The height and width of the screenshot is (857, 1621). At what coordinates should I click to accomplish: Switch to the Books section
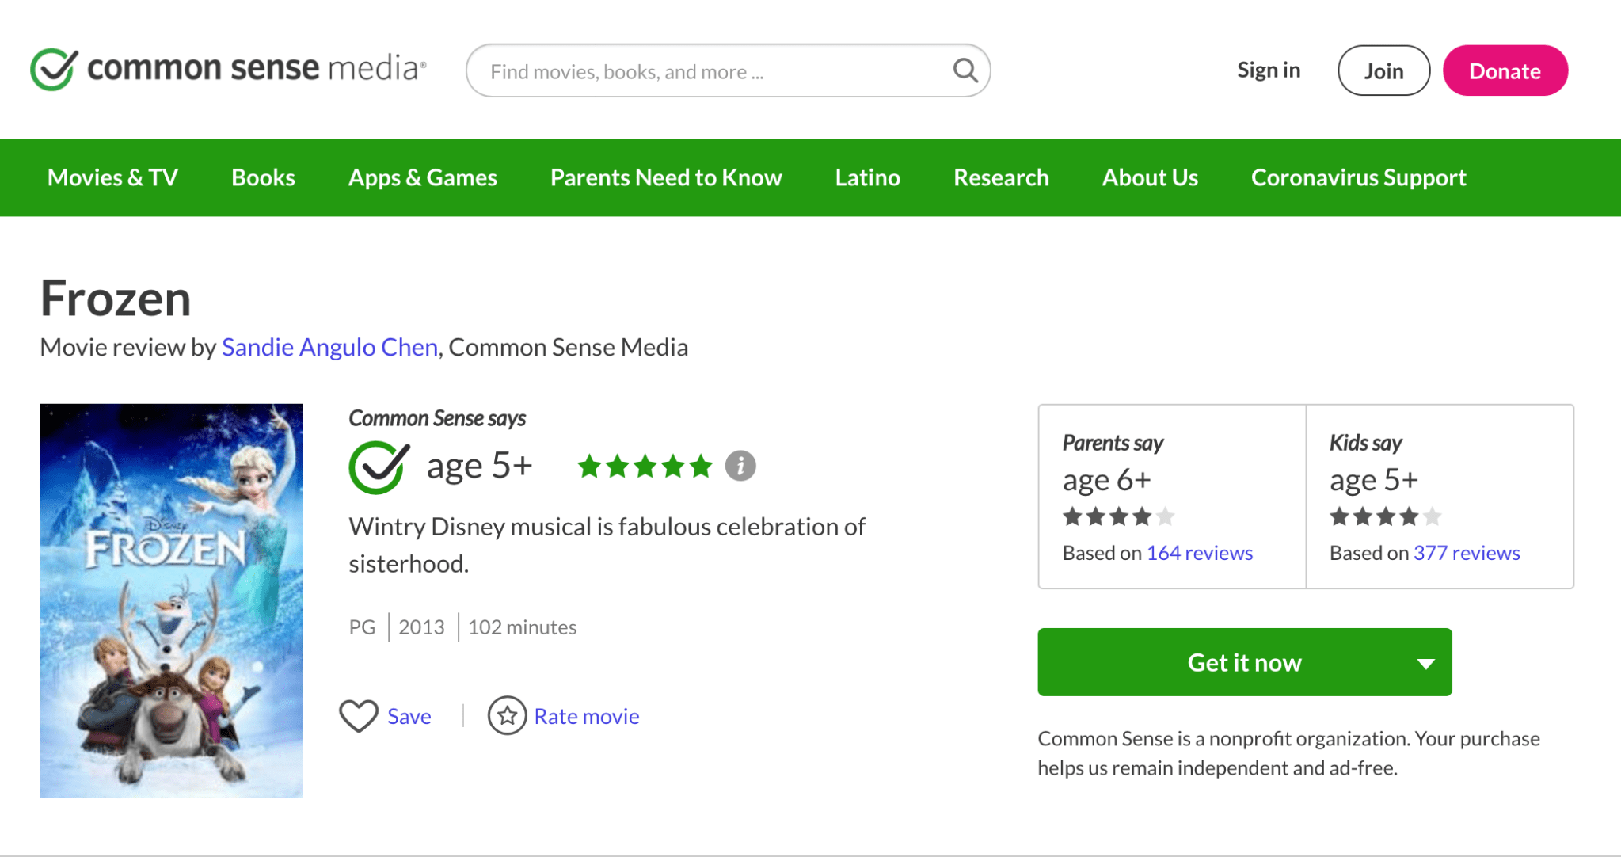click(262, 177)
